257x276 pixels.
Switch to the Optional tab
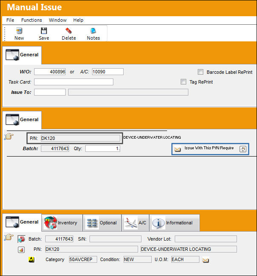(x=102, y=223)
